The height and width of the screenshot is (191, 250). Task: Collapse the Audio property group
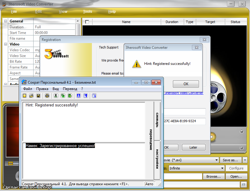[5, 84]
